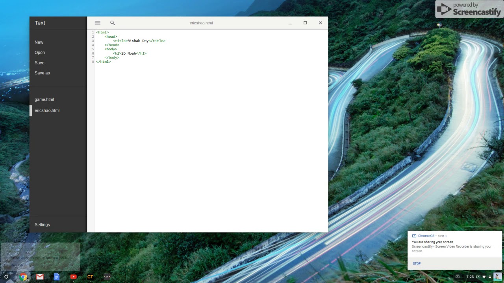Place cursor in title text Rishab Dey
This screenshot has height=283, width=504.
[138, 41]
